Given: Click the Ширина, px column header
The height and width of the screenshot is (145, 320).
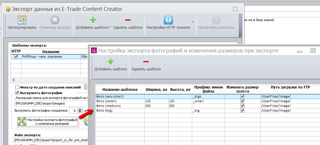Looking at the screenshot, I should (x=156, y=90).
